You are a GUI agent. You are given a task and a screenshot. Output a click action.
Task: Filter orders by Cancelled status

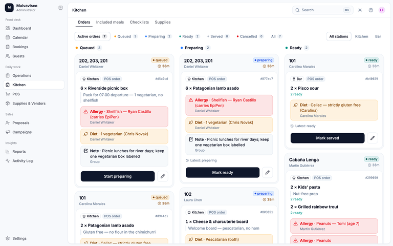[x=250, y=36]
